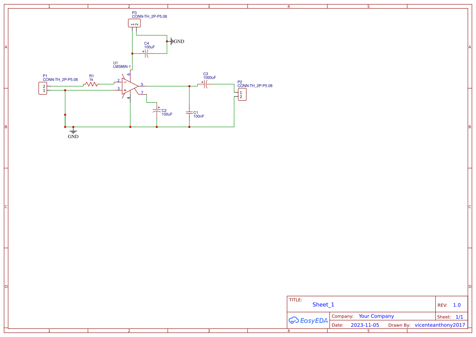
Task: Click the EasyEDA logo in title block
Action: [x=308, y=320]
